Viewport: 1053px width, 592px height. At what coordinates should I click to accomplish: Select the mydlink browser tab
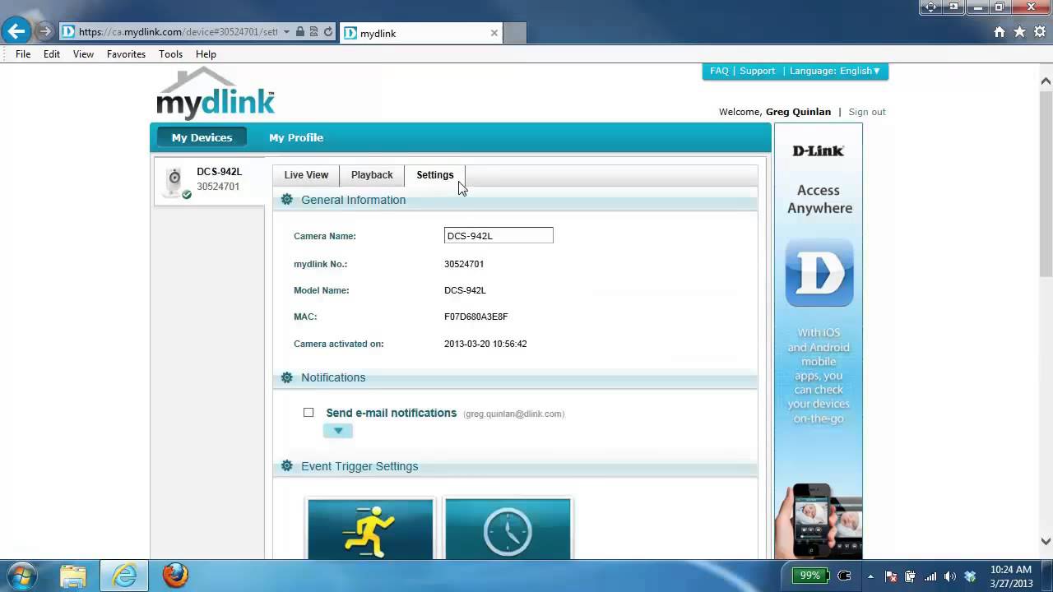pyautogui.click(x=420, y=33)
